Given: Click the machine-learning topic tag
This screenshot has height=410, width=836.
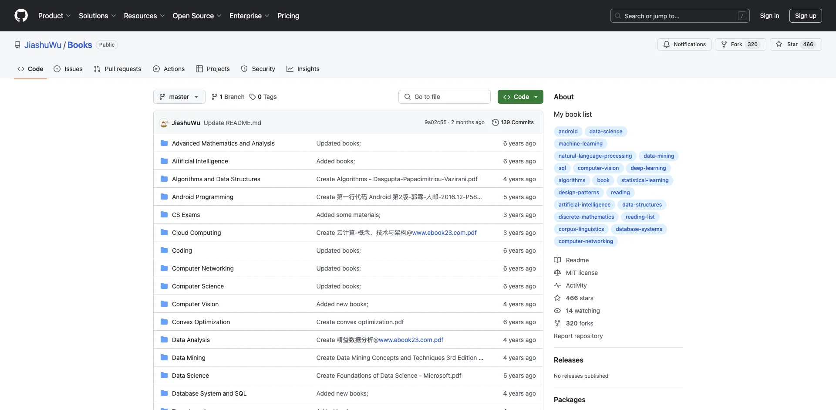Looking at the screenshot, I should tap(580, 144).
